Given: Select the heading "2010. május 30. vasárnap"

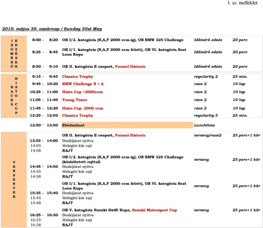Looking at the screenshot, I should (31, 29).
